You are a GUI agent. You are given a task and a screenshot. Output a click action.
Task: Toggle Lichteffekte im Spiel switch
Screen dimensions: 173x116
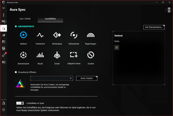click(20, 103)
